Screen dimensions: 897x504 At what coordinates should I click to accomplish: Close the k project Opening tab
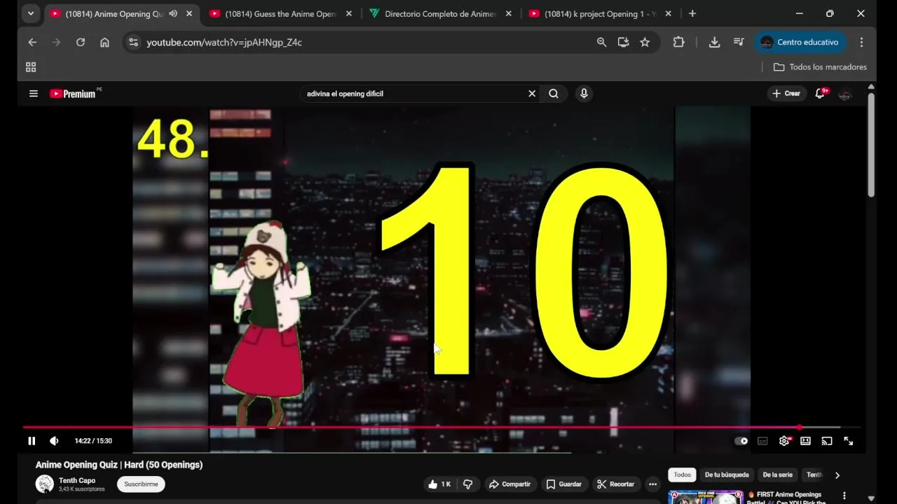point(668,14)
